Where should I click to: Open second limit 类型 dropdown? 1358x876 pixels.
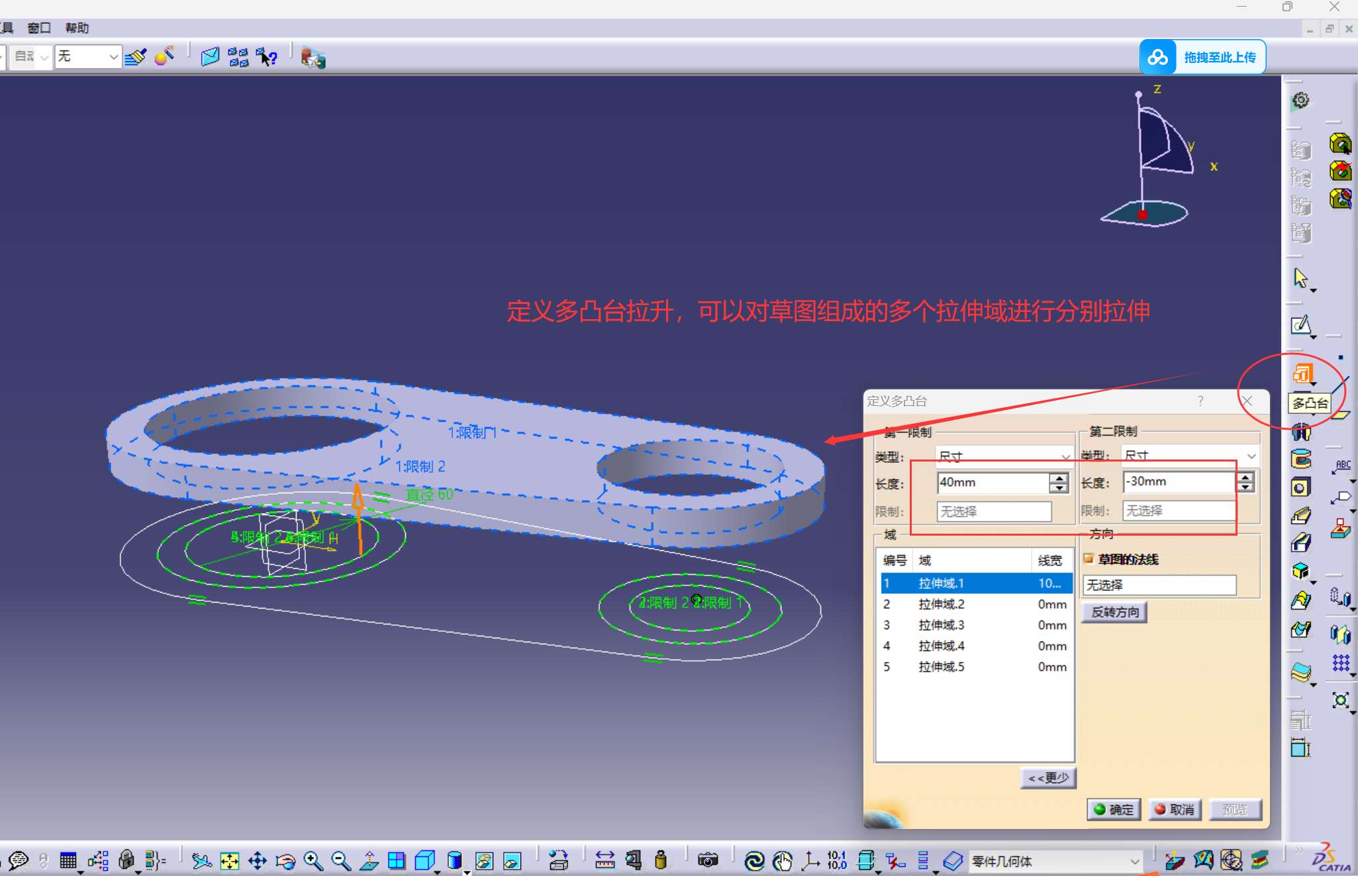[1251, 456]
